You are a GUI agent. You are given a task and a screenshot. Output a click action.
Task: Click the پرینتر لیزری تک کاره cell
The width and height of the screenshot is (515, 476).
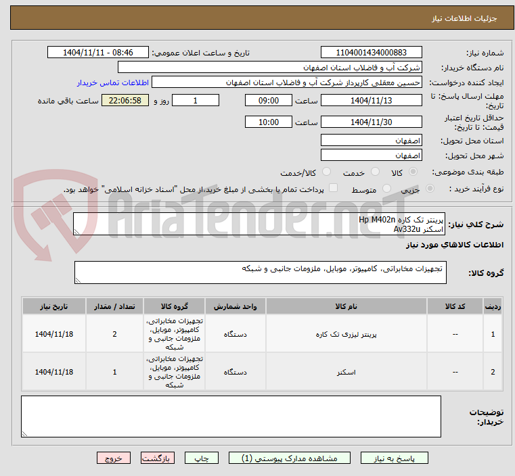pyautogui.click(x=346, y=334)
